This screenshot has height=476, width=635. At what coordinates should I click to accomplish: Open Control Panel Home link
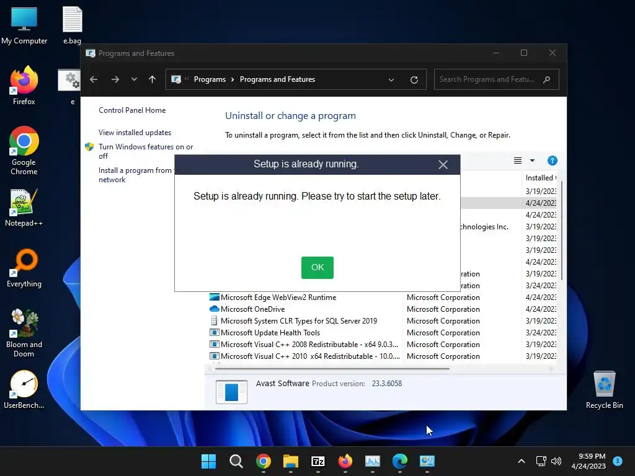tap(132, 110)
